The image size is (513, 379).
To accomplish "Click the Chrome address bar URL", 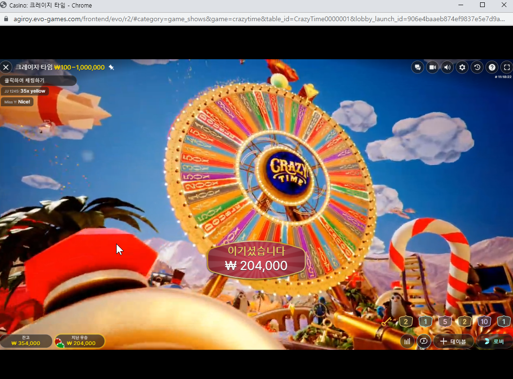I will click(259, 19).
